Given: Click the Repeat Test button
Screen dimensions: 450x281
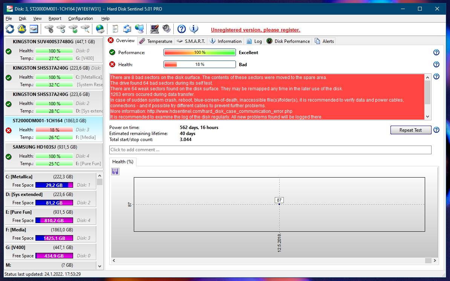Looking at the screenshot, I should (410, 130).
